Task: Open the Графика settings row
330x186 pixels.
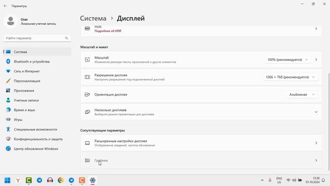Action: click(x=201, y=160)
